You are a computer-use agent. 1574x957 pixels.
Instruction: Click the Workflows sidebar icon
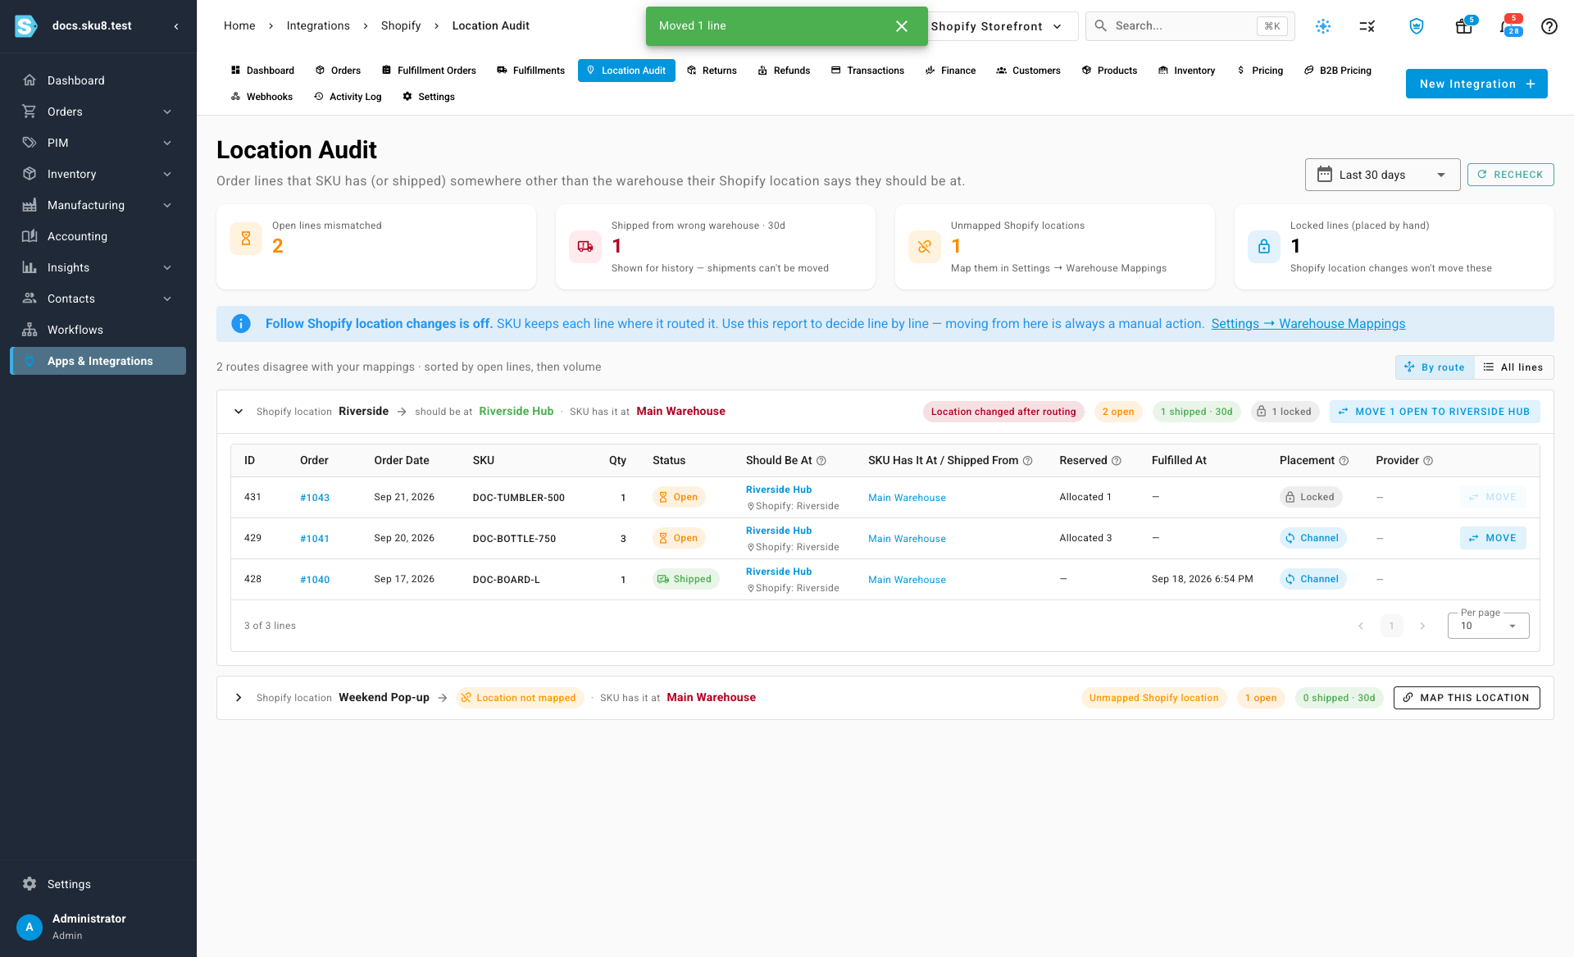[30, 330]
